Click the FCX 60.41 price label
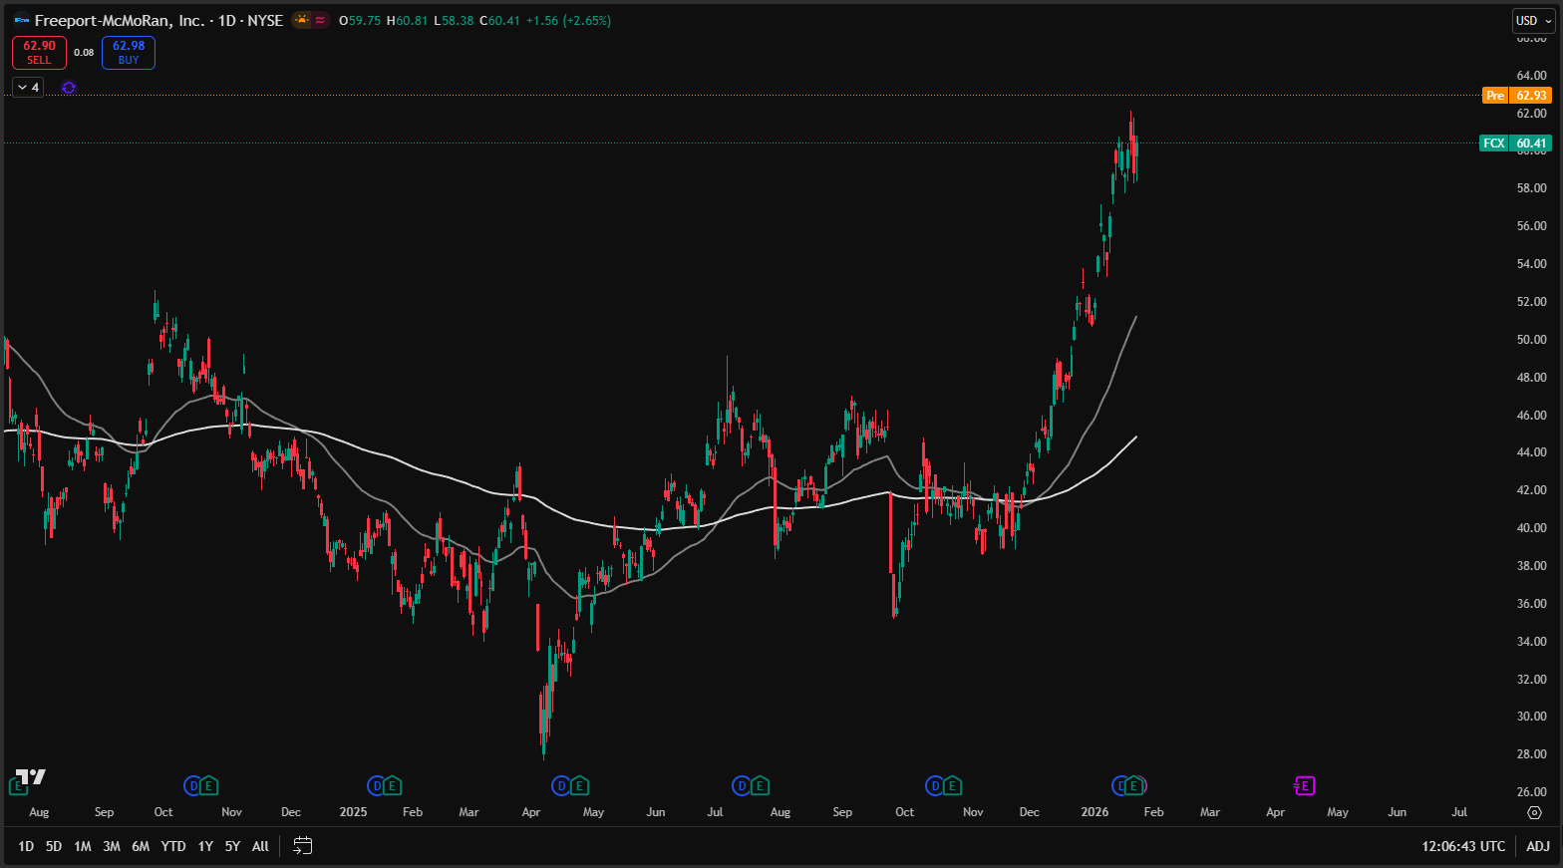 [1515, 144]
